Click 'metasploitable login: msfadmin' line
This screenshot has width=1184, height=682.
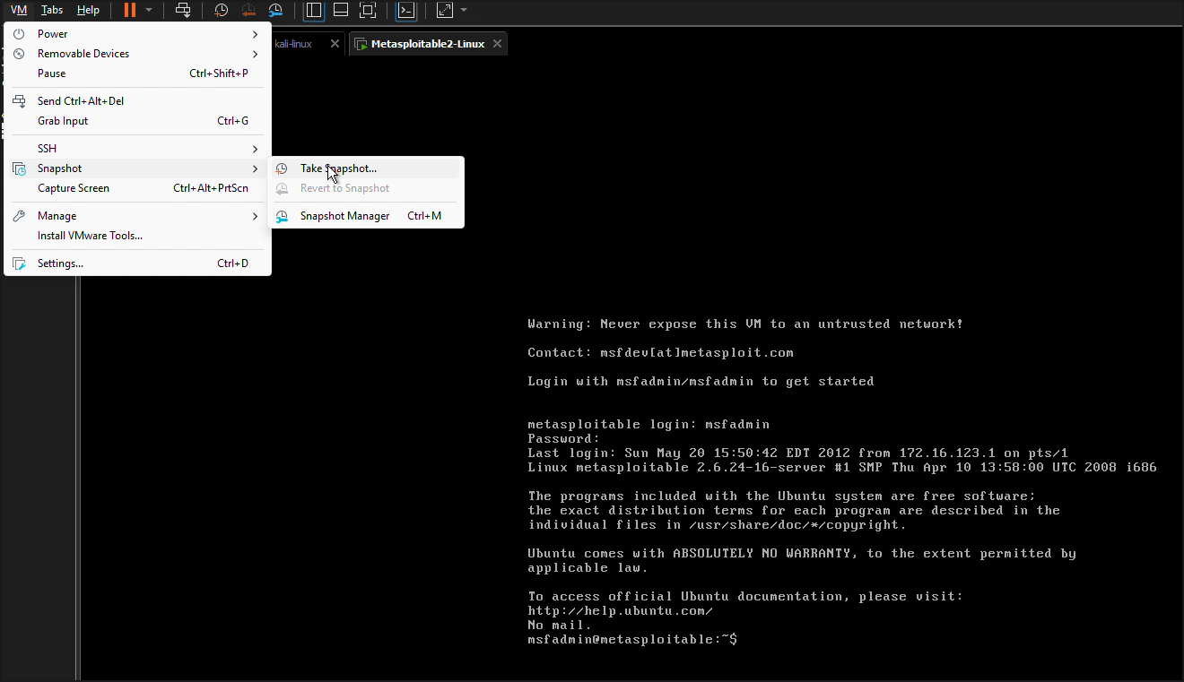[x=649, y=425]
